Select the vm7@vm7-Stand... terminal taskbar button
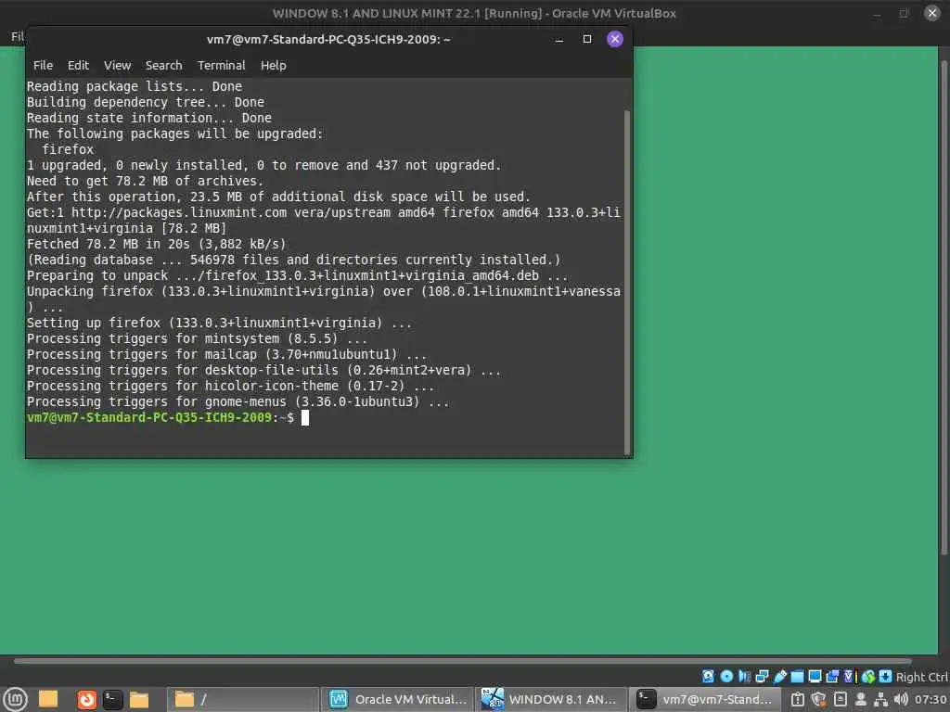Image resolution: width=950 pixels, height=712 pixels. pyautogui.click(x=705, y=700)
